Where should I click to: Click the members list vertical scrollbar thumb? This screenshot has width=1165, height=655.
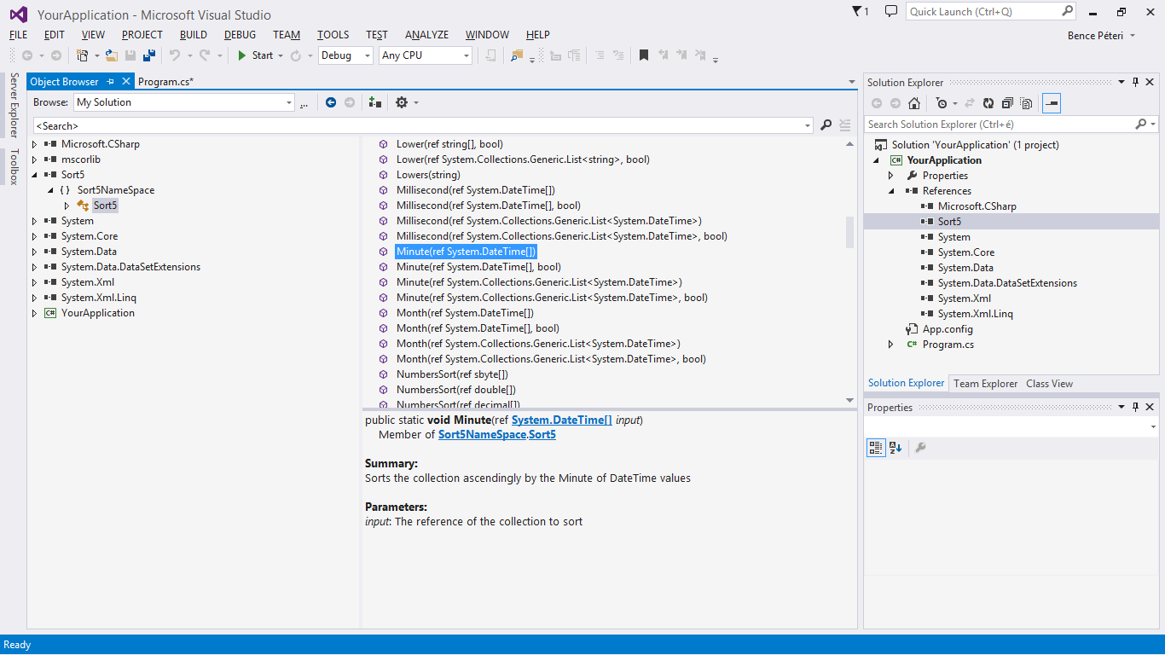(849, 232)
